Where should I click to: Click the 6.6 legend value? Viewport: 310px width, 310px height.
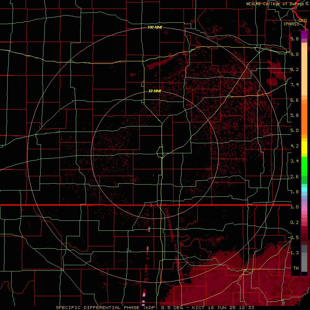294,100
